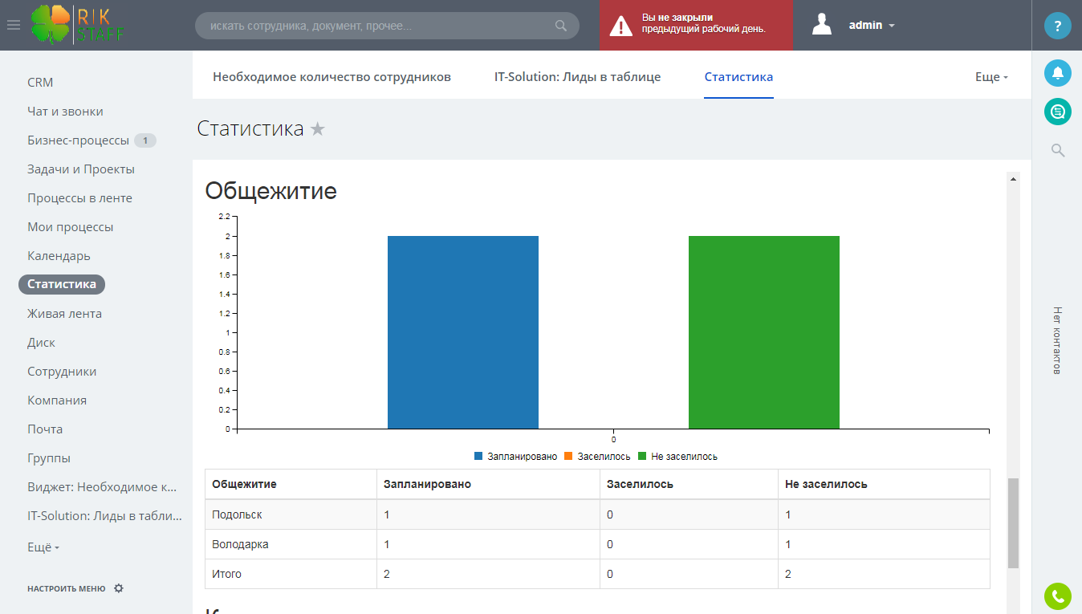Viewport: 1082px width, 614px height.
Task: Open Группы in sidebar
Action: tap(49, 458)
